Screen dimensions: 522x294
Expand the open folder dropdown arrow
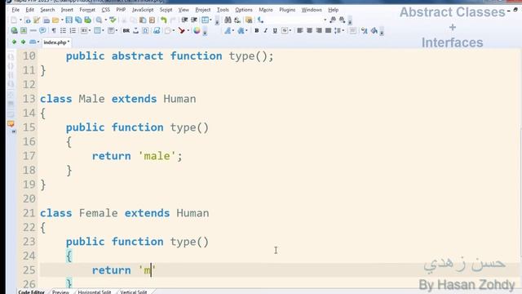point(62,20)
